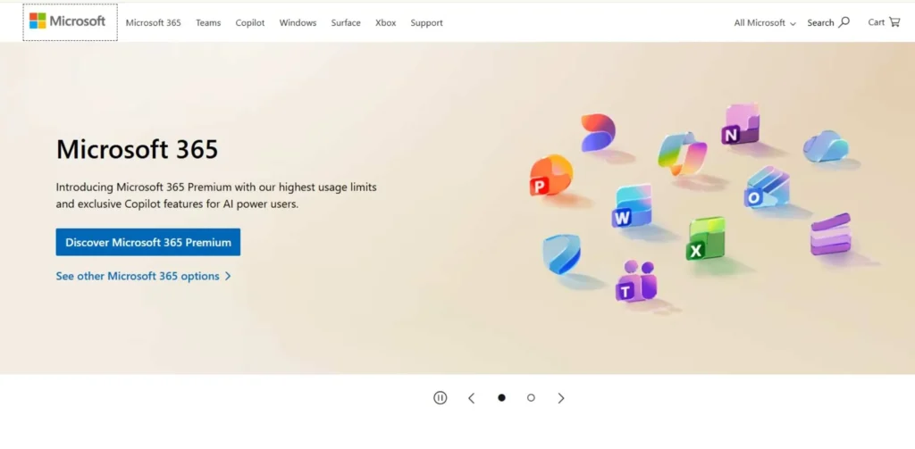Click Discover Microsoft 365 Premium button
This screenshot has height=449, width=915.
(x=147, y=242)
